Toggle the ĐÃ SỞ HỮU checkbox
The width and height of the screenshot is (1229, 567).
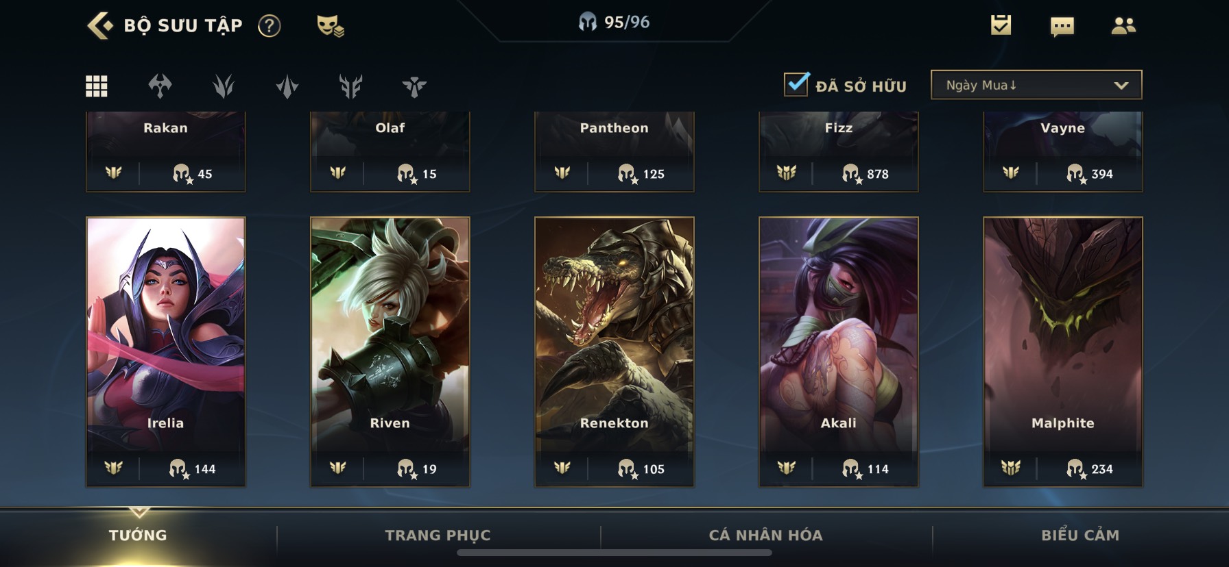[796, 84]
